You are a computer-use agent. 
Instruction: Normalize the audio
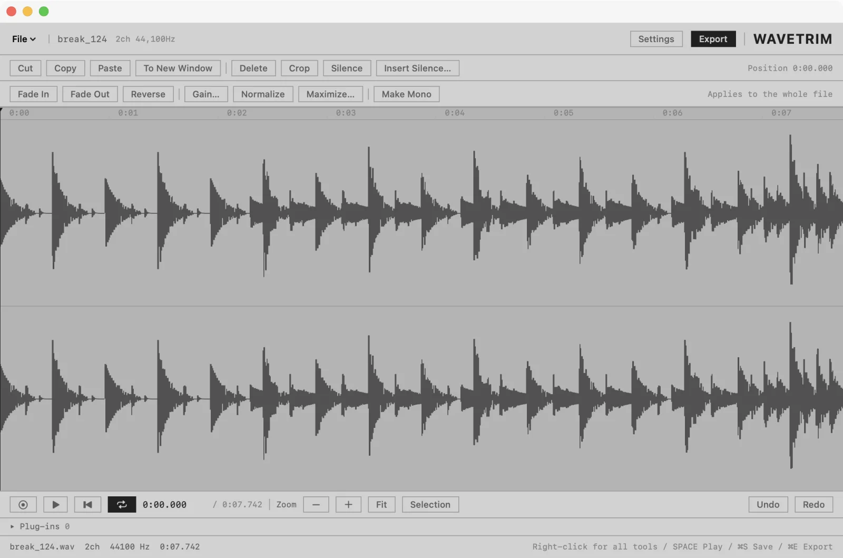(263, 94)
